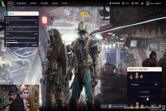This screenshot has width=166, height=111.
Task: Click the reward icon under Raider Cache feat
Action: point(7,22)
